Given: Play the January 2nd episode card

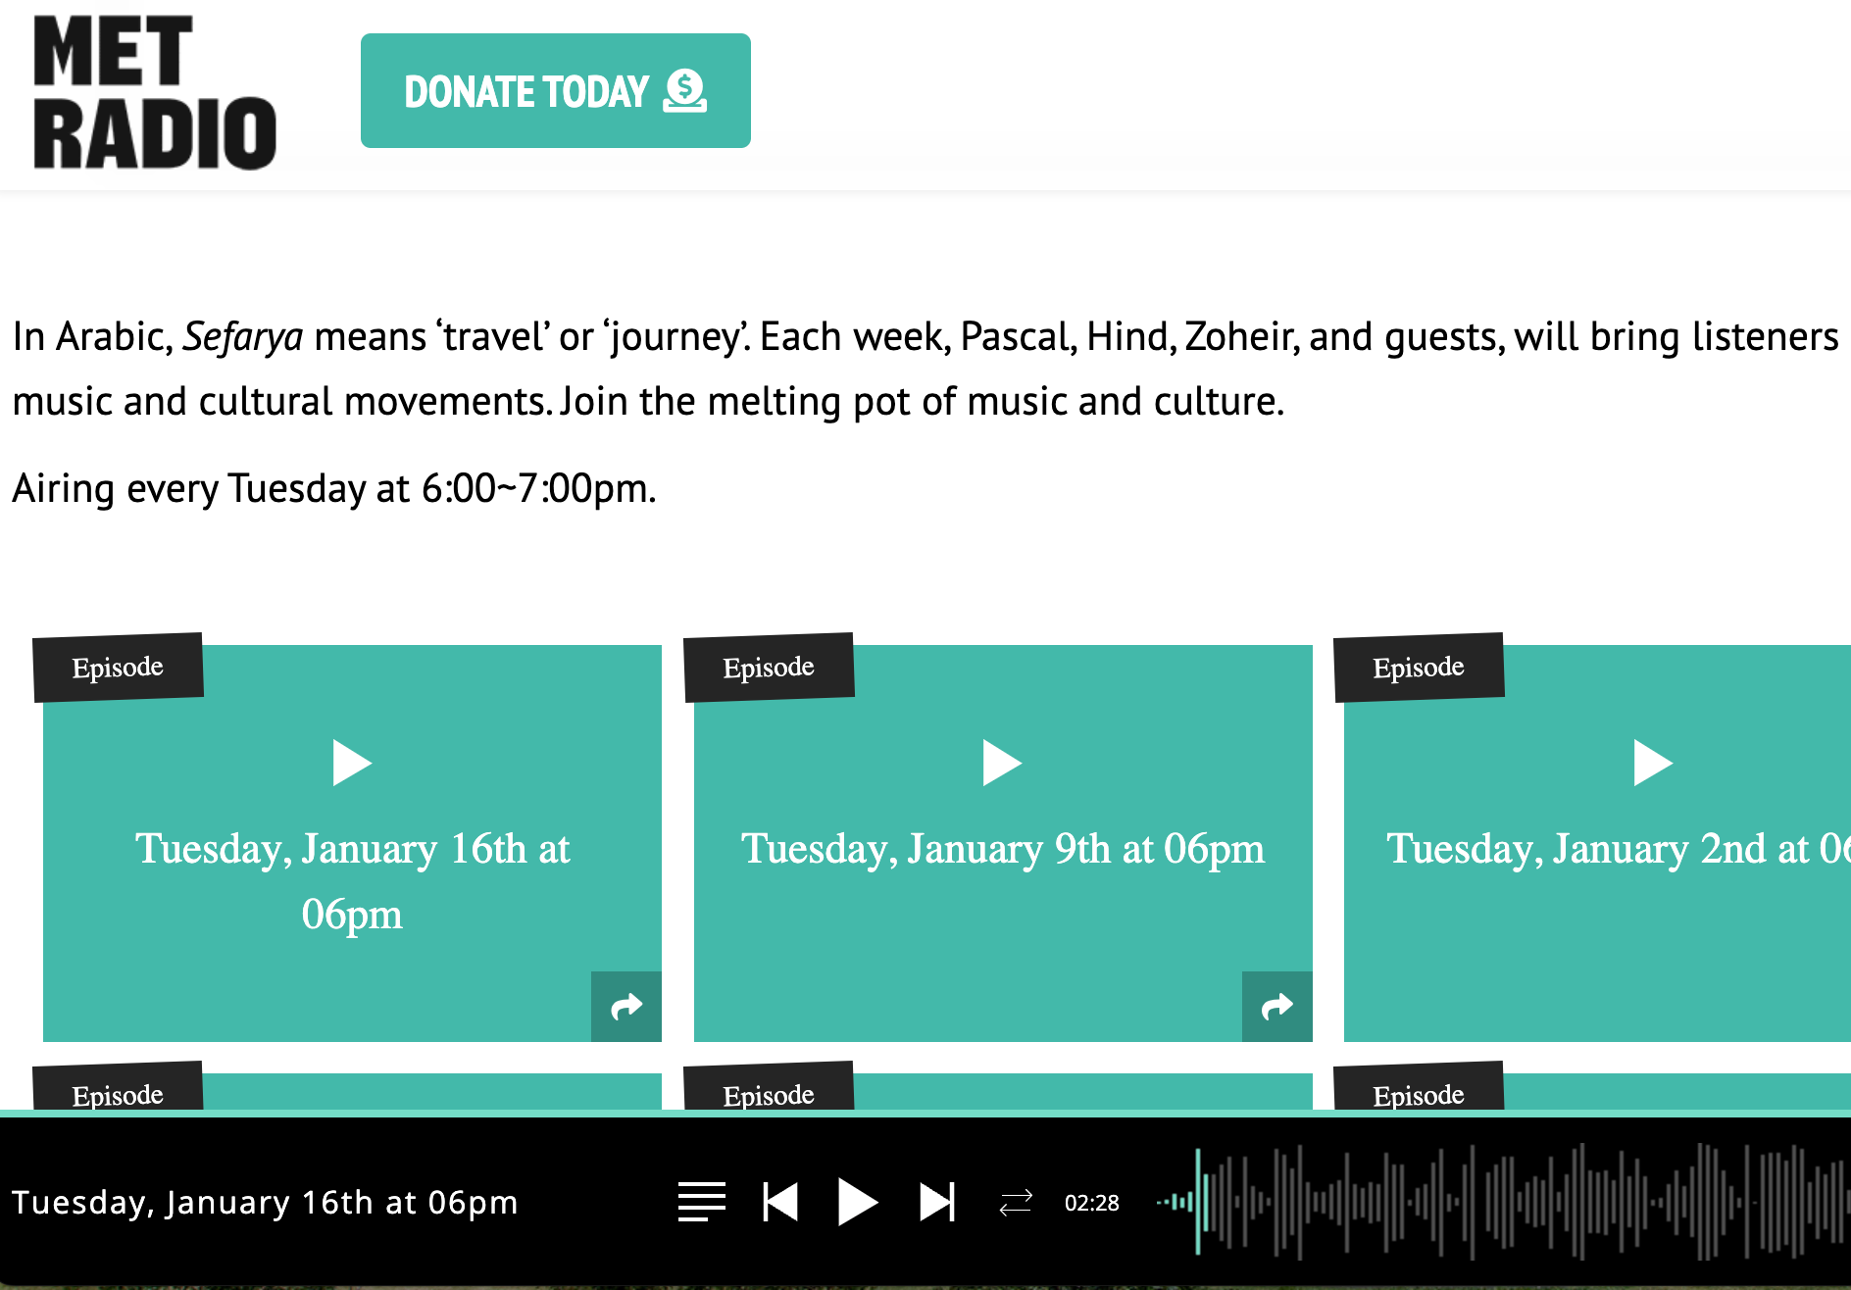Looking at the screenshot, I should (x=1653, y=763).
